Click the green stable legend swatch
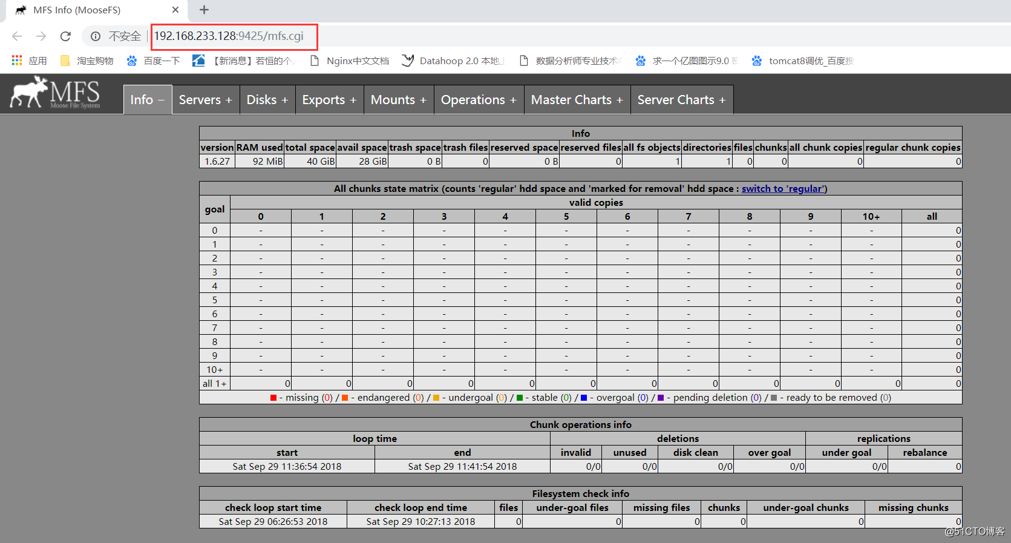The height and width of the screenshot is (543, 1011). click(x=520, y=398)
